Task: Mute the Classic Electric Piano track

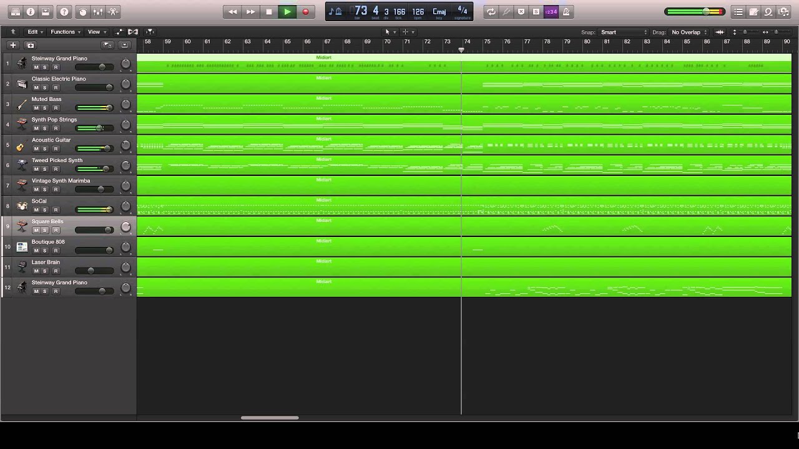Action: pos(36,87)
